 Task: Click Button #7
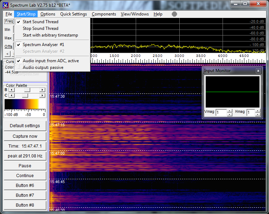click(x=25, y=195)
